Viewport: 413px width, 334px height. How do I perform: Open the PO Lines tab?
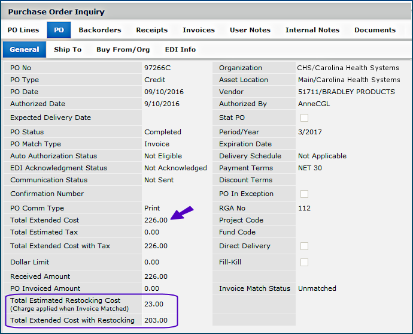tap(23, 30)
